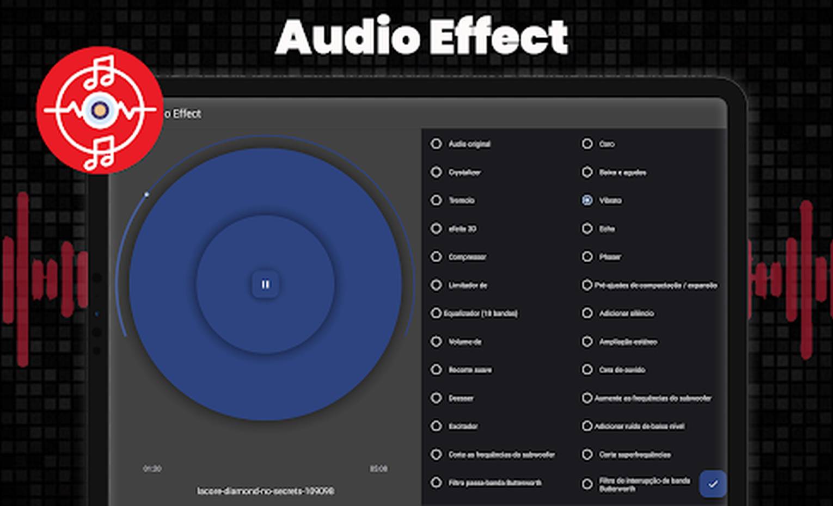This screenshot has height=506, width=833.
Task: Pause the playing audio track
Action: (265, 284)
